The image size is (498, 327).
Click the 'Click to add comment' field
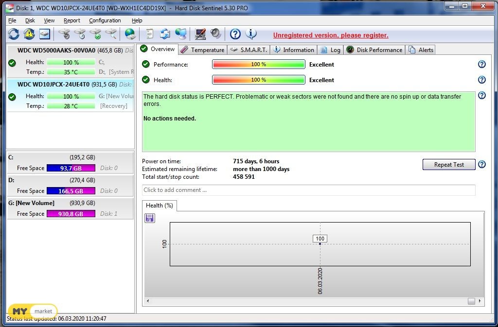point(309,190)
